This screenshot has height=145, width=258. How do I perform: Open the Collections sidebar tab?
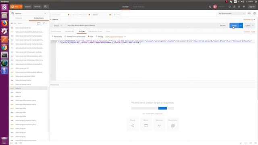39,18
